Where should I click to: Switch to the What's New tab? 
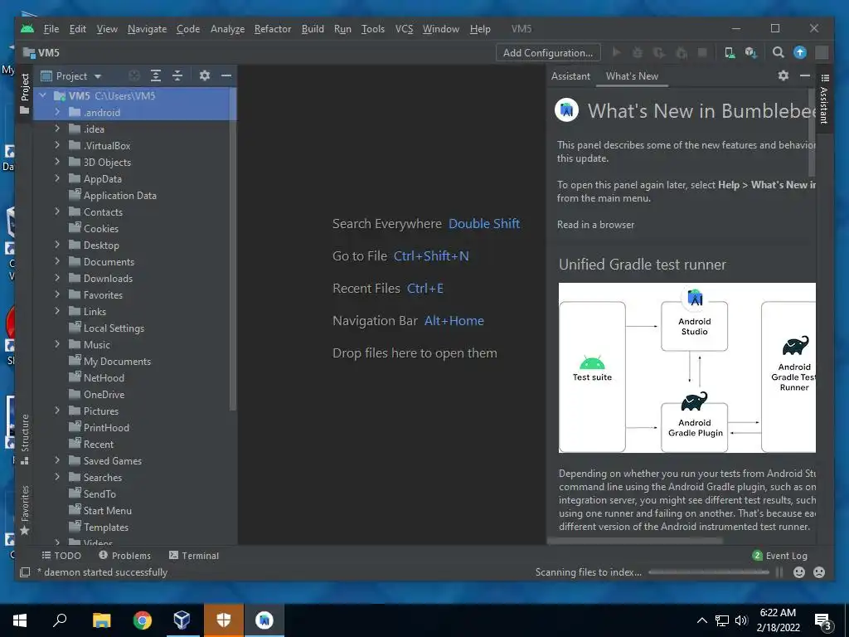(632, 75)
